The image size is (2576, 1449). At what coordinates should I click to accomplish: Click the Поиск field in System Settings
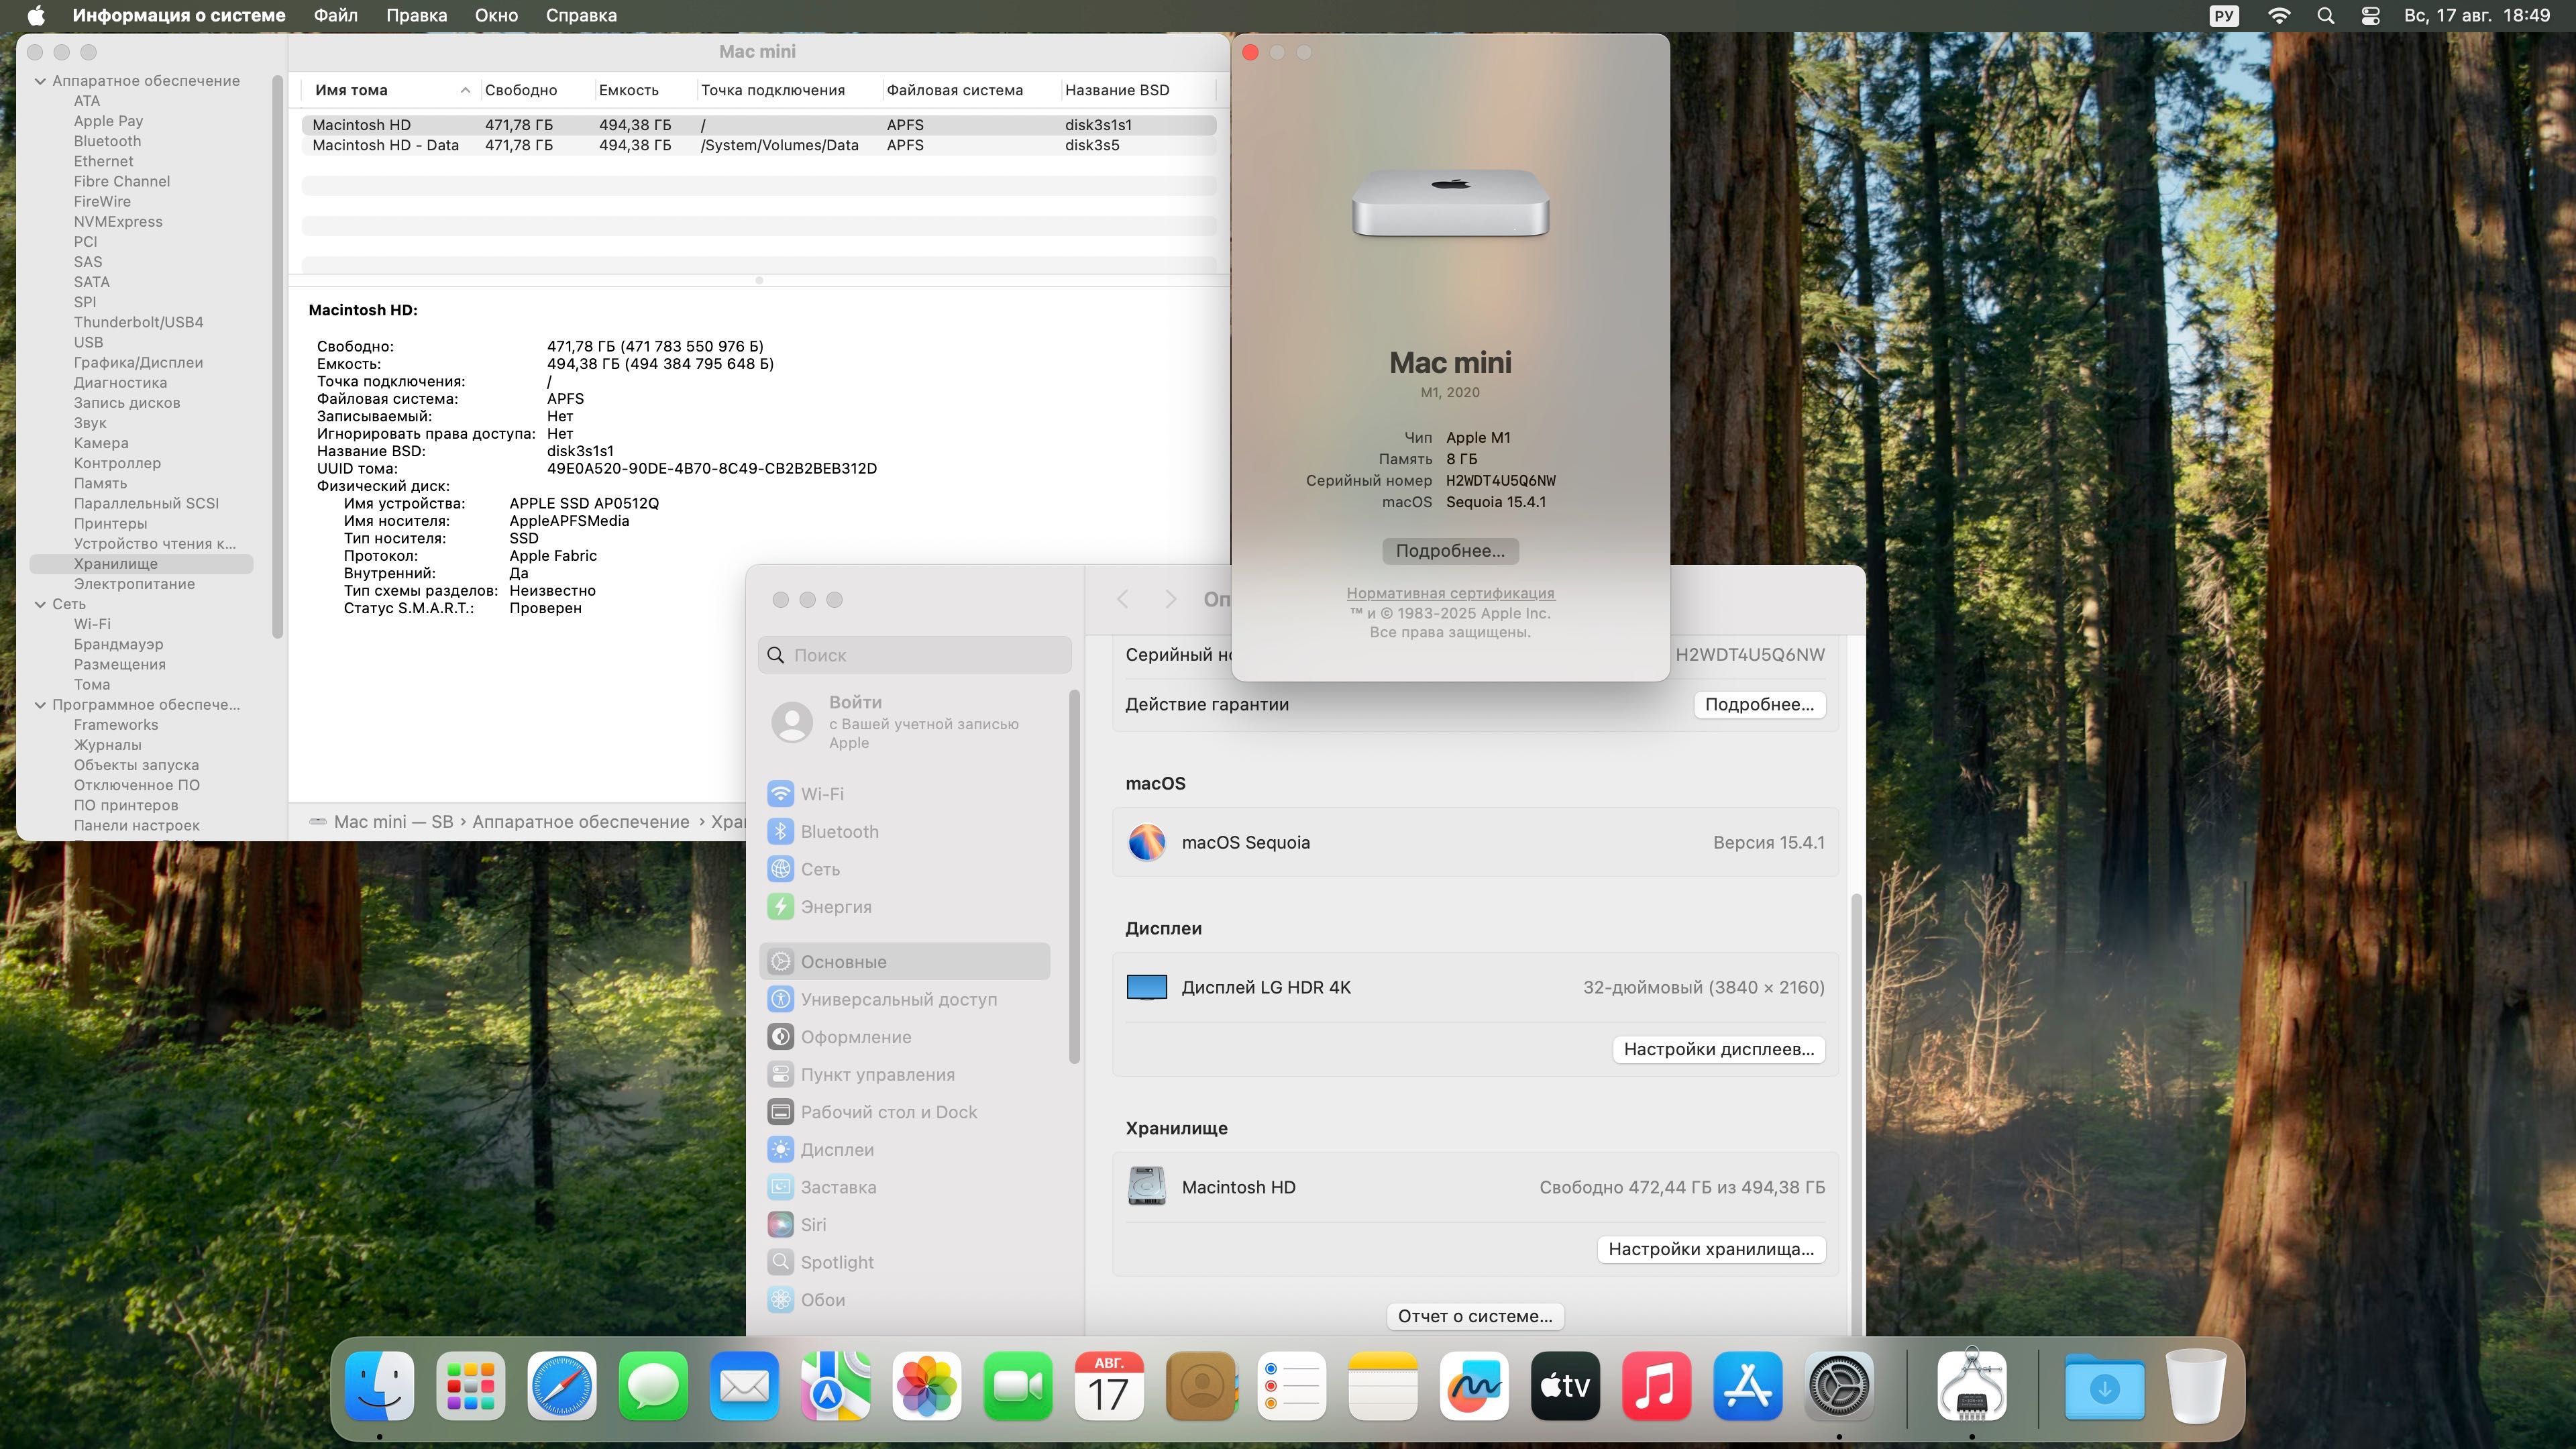914,655
